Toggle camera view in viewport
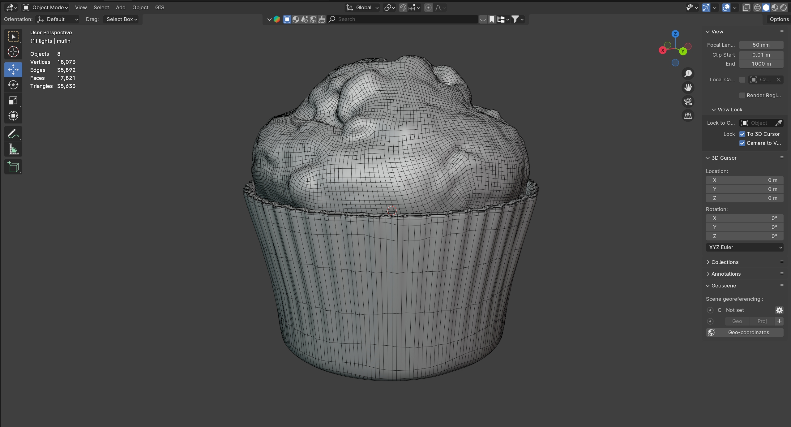This screenshot has height=427, width=791. (688, 102)
